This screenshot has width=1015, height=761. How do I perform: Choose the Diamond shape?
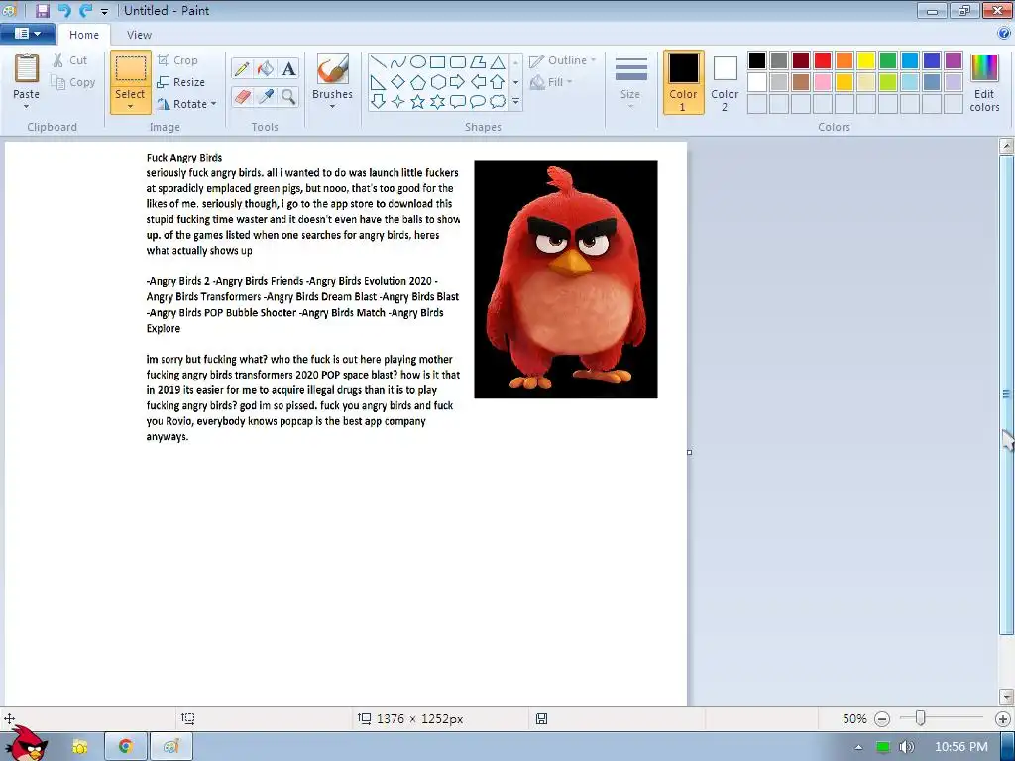398,82
